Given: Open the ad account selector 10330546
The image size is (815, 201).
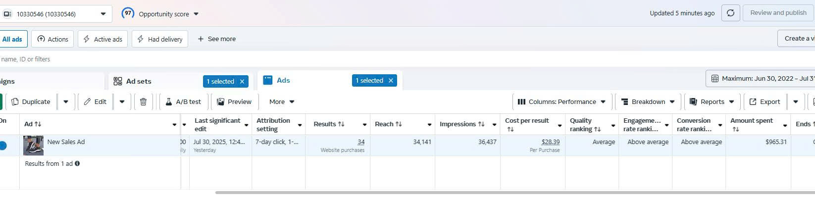Looking at the screenshot, I should click(x=55, y=14).
